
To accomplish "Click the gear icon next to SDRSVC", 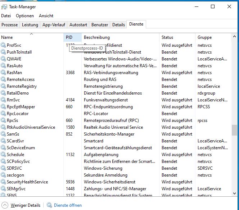I will pyautogui.click(x=3, y=168).
